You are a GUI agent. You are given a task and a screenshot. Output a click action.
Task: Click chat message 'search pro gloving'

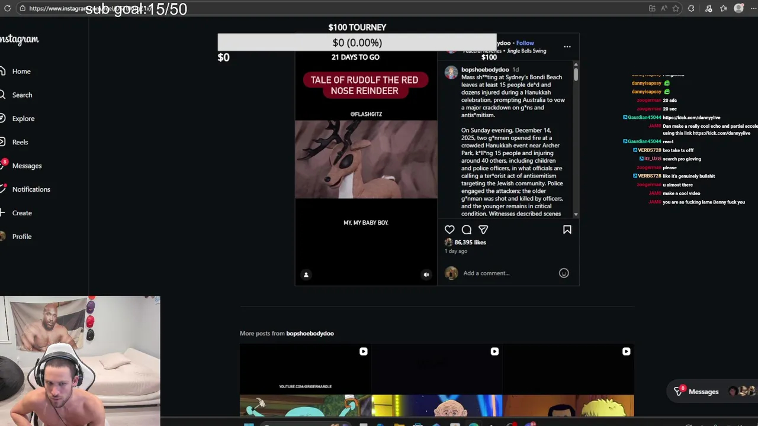[682, 159]
